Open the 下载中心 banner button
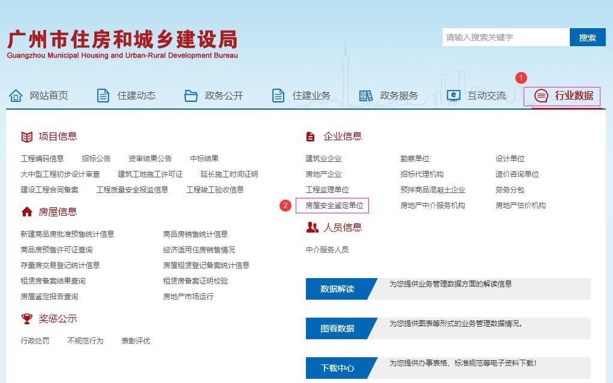 337,368
